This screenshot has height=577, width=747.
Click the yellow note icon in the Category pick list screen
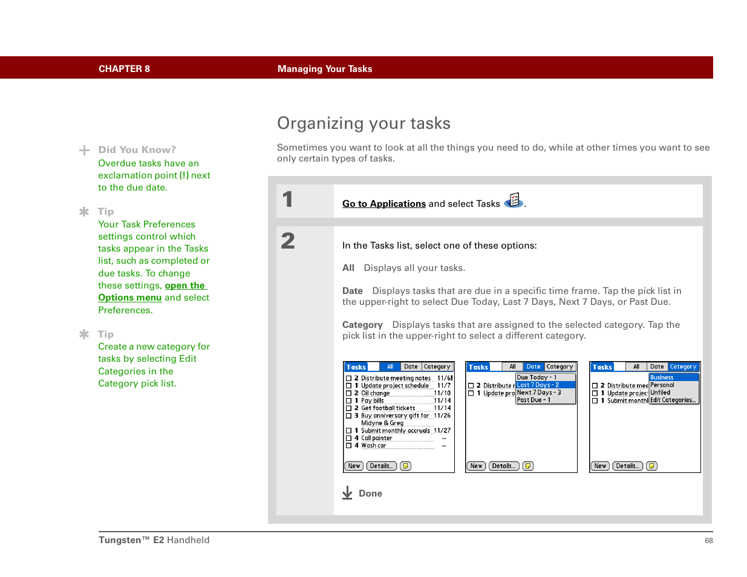651,466
